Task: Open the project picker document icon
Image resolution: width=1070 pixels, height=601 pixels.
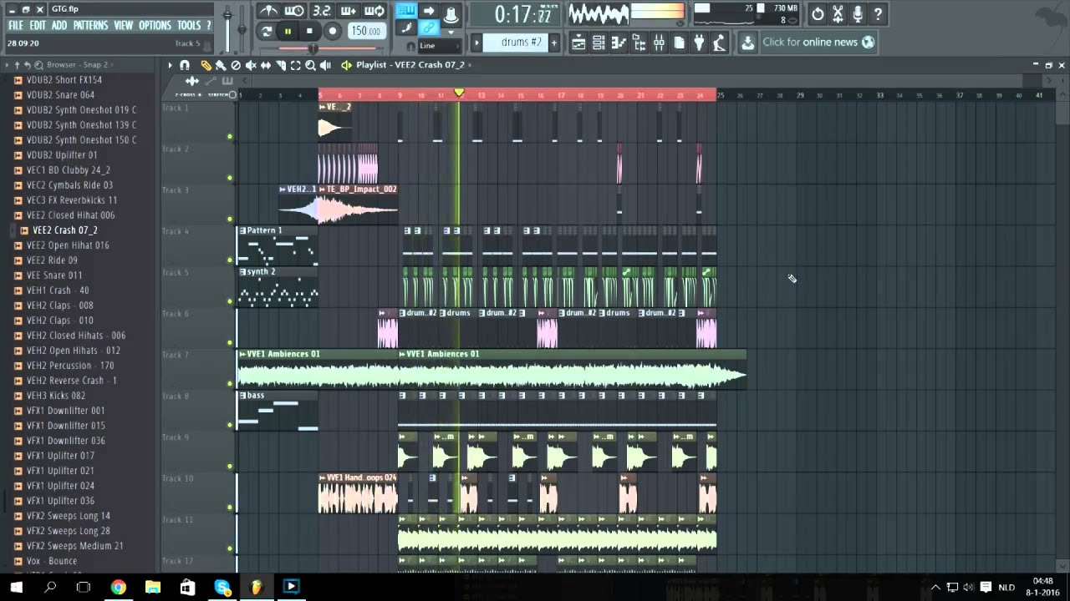Action: click(x=680, y=43)
